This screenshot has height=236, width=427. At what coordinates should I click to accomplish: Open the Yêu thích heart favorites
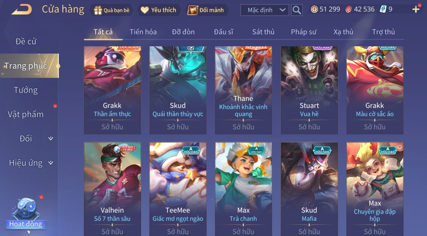pyautogui.click(x=158, y=10)
